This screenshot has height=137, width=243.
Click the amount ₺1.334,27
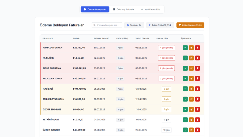tap(78, 120)
